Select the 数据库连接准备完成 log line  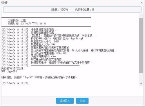click(x=29, y=33)
